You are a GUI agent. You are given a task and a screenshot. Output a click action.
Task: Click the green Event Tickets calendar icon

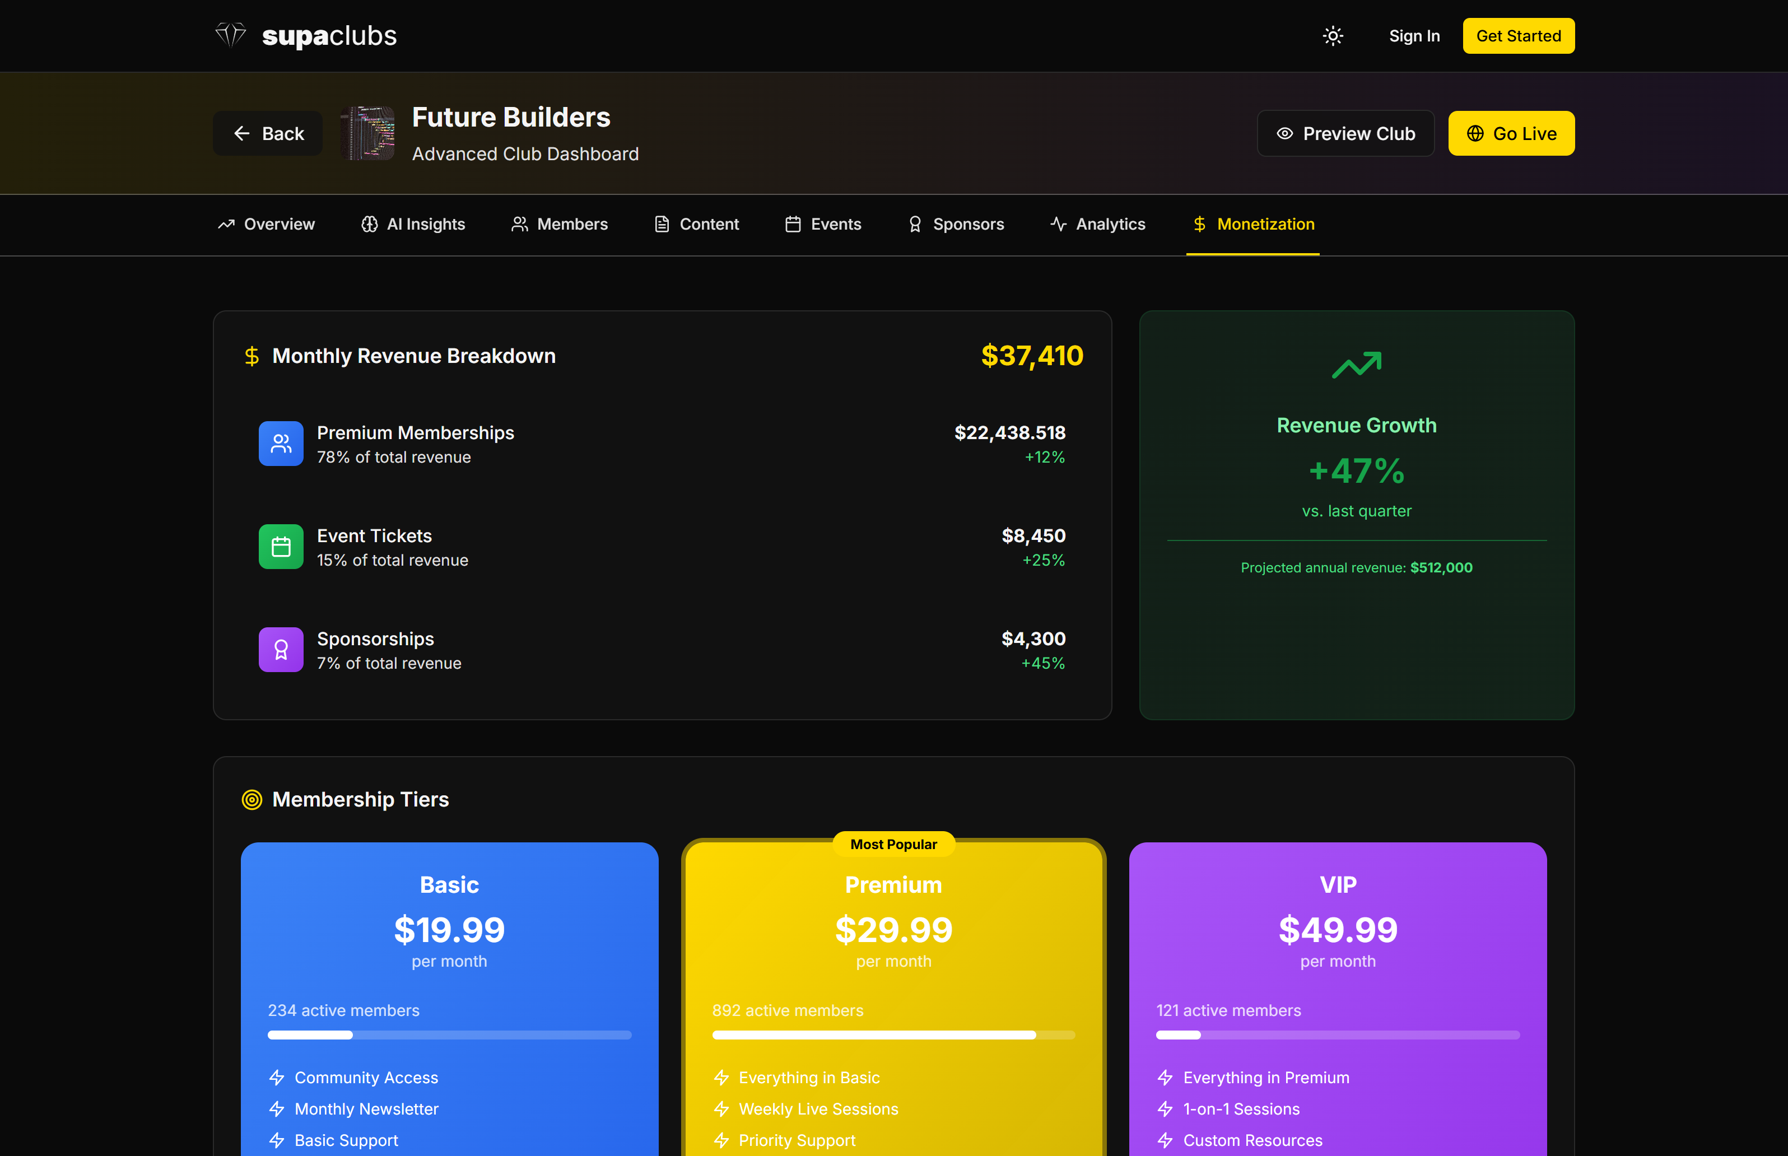tap(281, 547)
